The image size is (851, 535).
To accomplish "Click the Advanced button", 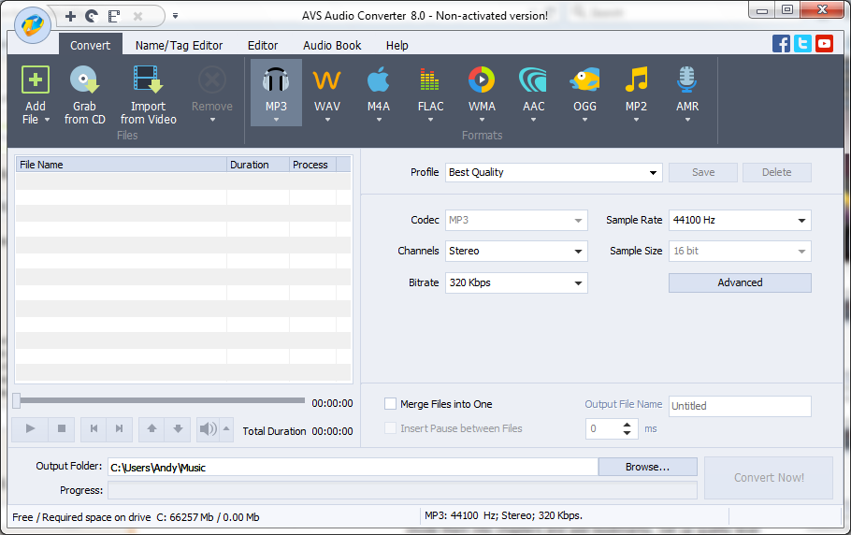I will click(740, 282).
